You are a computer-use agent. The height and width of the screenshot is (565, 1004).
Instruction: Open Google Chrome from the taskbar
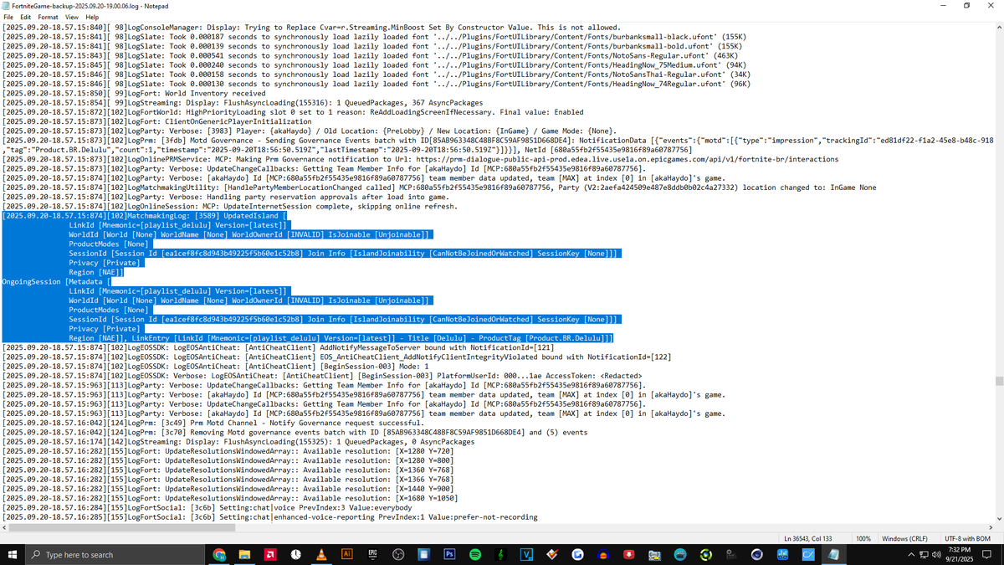(219, 554)
